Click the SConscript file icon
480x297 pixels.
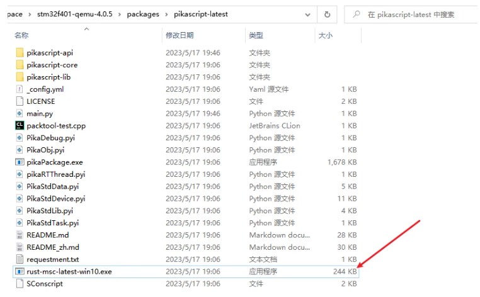pos(20,284)
